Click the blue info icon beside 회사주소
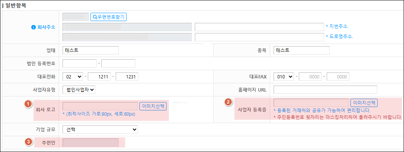 coord(33,27)
